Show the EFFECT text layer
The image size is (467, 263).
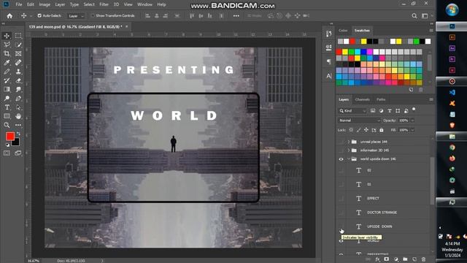click(x=341, y=198)
